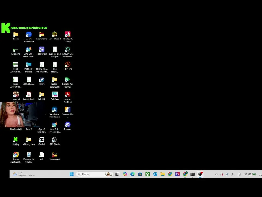Open File Explorer from taskbar
Screen dimensions: 262x197
click(x=162, y=174)
